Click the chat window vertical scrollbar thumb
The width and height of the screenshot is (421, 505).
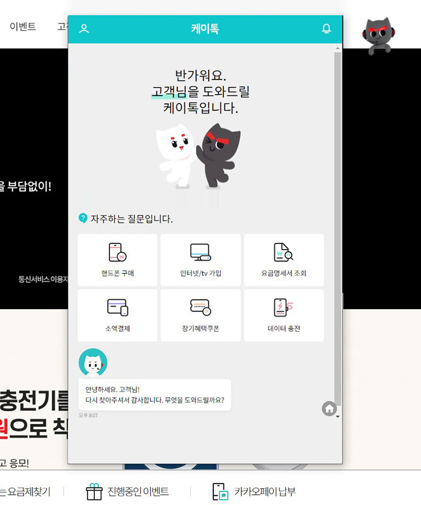(337, 230)
